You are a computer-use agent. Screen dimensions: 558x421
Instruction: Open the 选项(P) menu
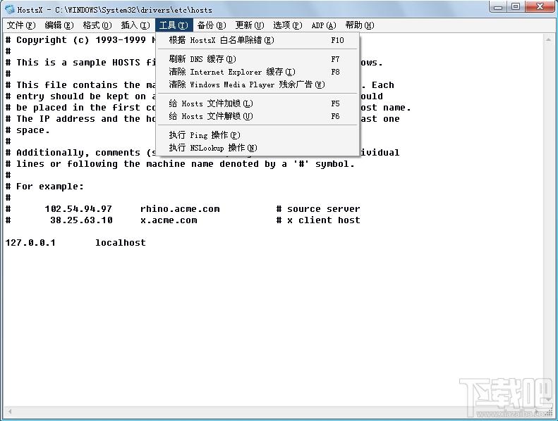pyautogui.click(x=288, y=25)
